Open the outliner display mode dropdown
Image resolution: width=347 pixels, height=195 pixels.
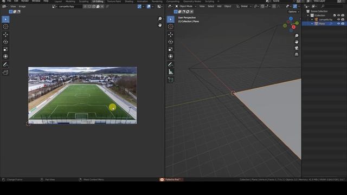coord(314,6)
